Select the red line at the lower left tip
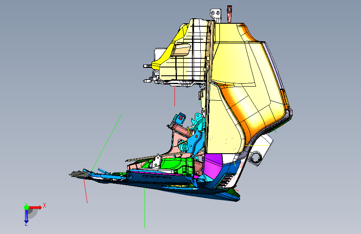The height and width of the screenshot is (234, 361). tap(85, 190)
